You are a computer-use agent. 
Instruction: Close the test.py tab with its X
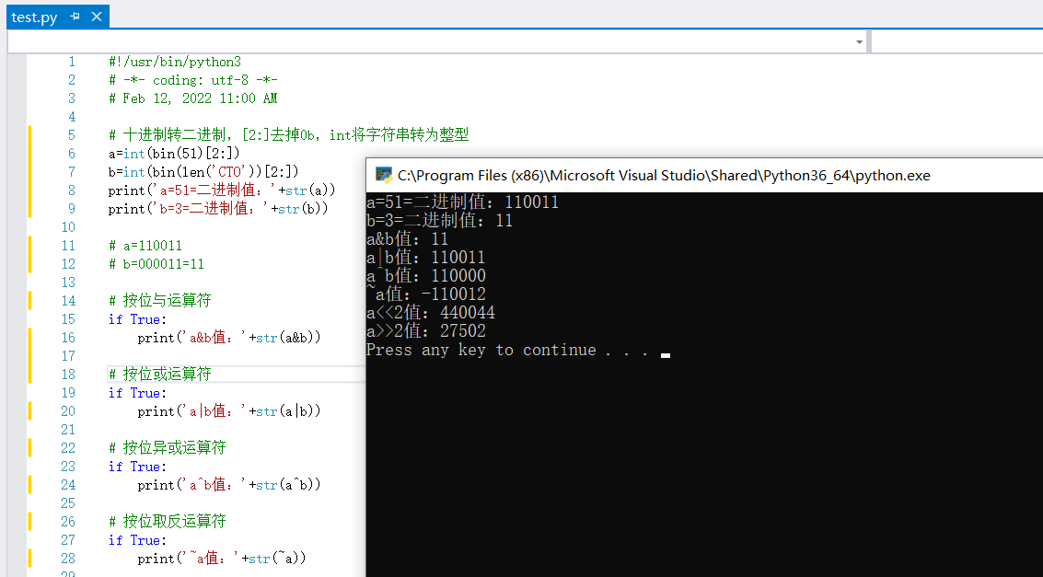pos(96,16)
